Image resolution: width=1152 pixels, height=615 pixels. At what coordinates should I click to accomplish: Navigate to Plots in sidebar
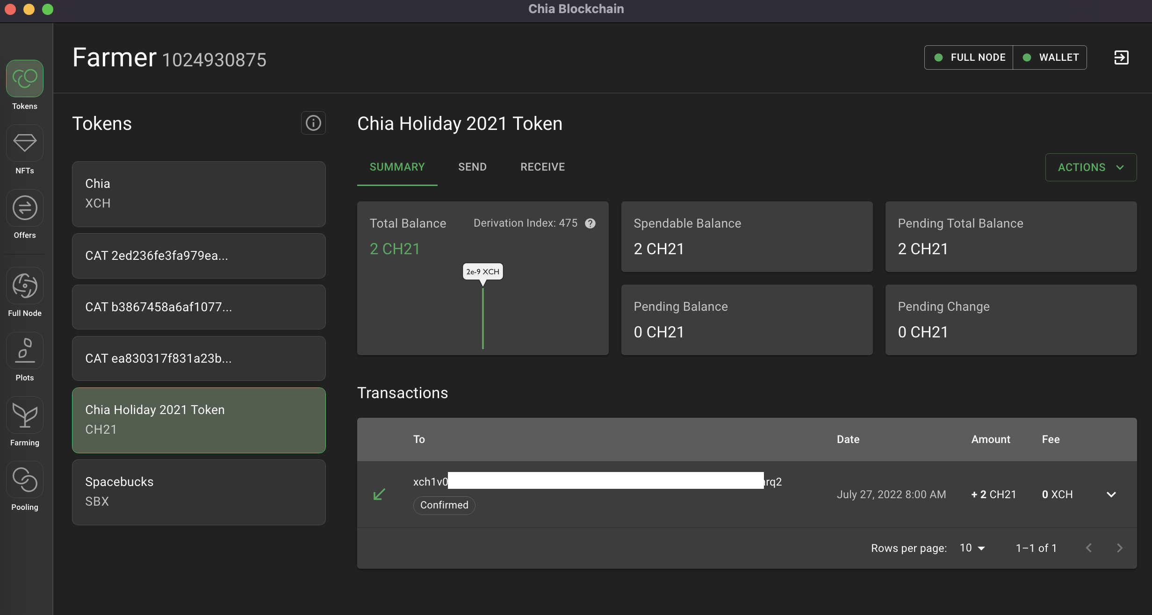click(25, 350)
